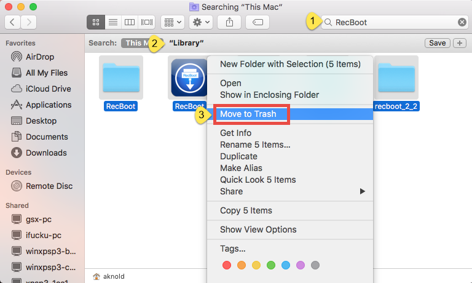The image size is (472, 283).
Task: Expand the Share submenu
Action: click(x=290, y=191)
